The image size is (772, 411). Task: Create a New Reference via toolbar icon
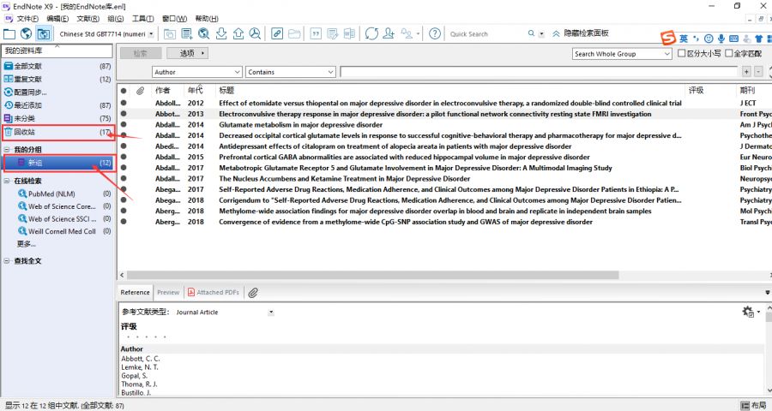(x=187, y=34)
